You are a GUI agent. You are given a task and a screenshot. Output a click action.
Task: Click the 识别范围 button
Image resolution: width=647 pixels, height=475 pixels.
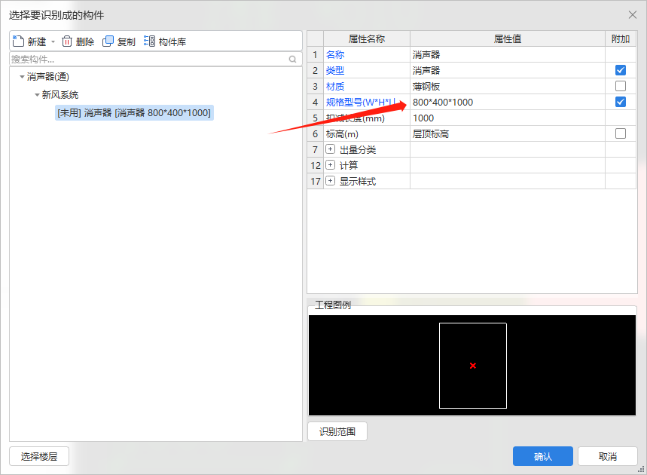(337, 431)
